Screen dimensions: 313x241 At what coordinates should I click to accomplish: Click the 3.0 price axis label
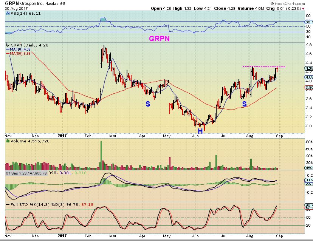point(308,126)
